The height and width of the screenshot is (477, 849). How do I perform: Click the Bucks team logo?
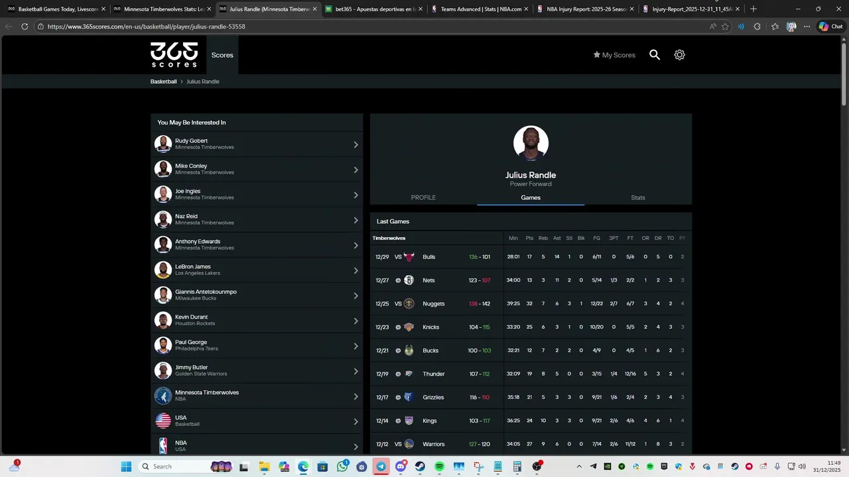point(409,350)
